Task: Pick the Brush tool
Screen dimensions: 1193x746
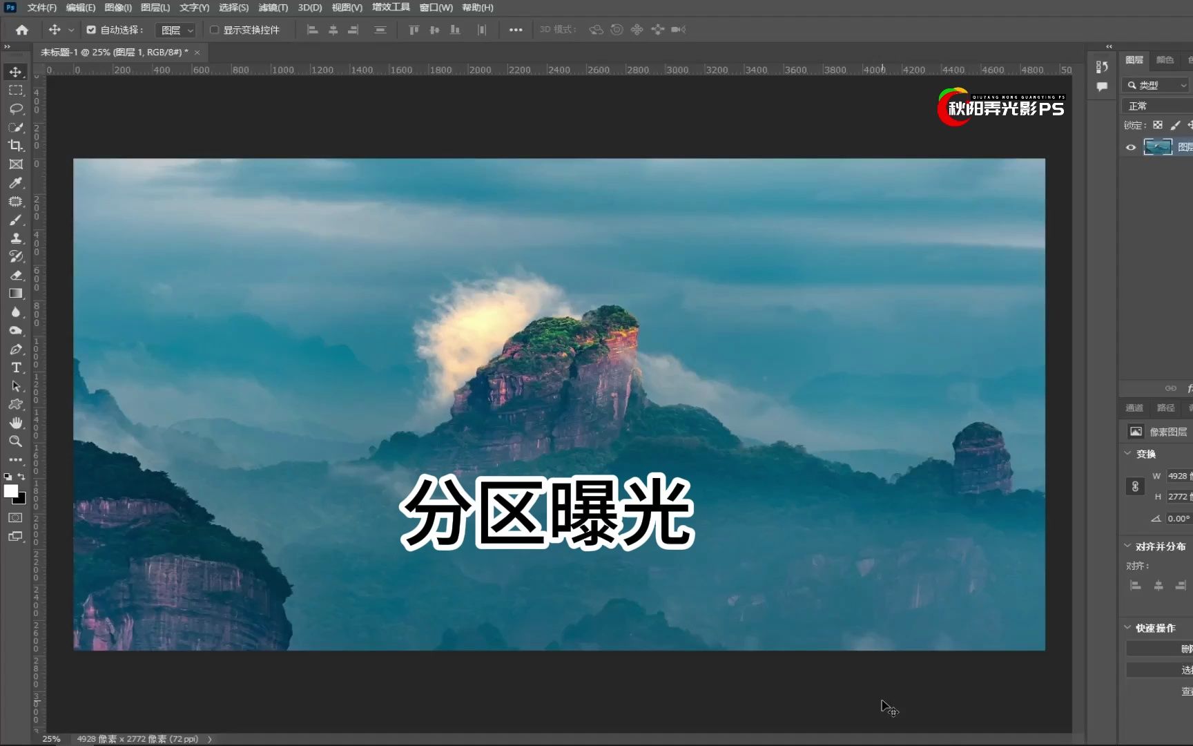Action: [17, 220]
